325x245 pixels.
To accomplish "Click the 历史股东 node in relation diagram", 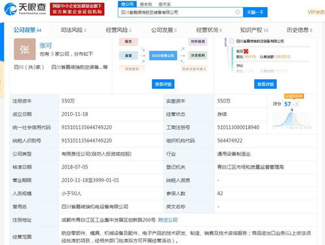I will 131,69.
